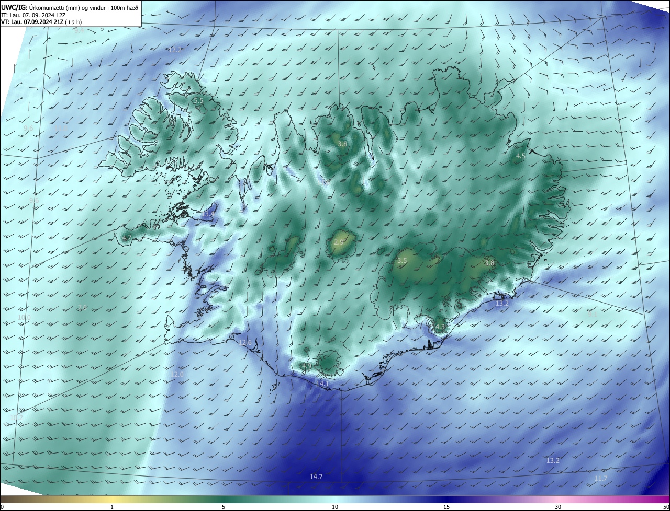Click the '10' tick label on the color scale

tap(335, 507)
